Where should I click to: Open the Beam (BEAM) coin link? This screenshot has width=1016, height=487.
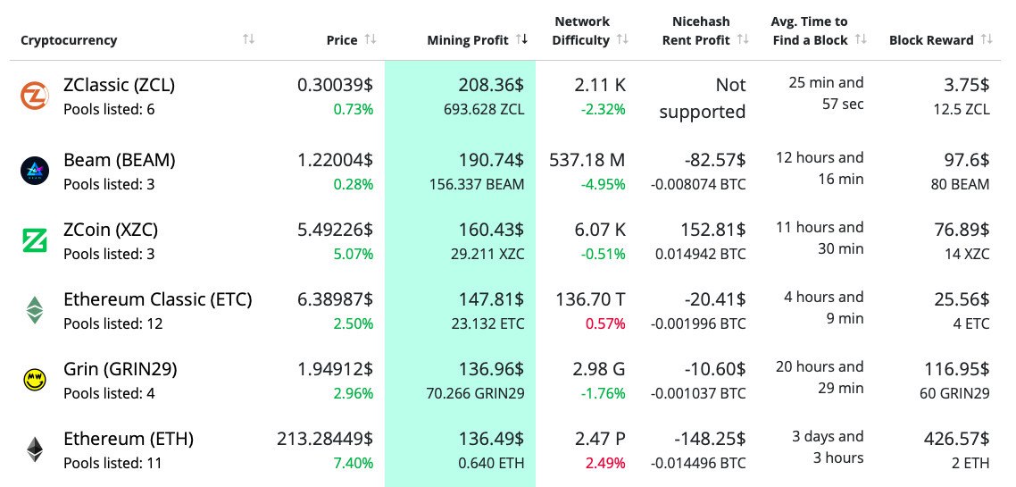click(x=119, y=160)
